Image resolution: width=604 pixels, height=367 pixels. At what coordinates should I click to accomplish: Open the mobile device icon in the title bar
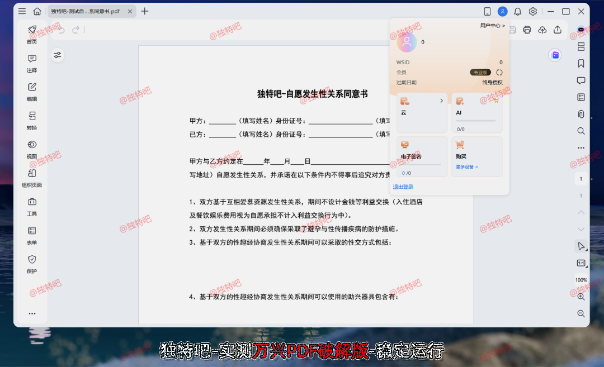coord(487,12)
